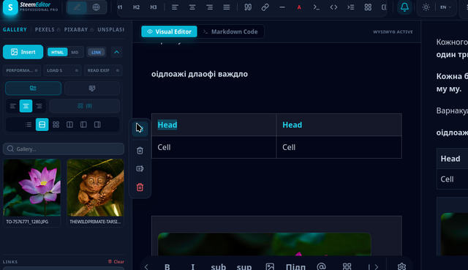Set gallery image alignment to left

click(x=13, y=106)
